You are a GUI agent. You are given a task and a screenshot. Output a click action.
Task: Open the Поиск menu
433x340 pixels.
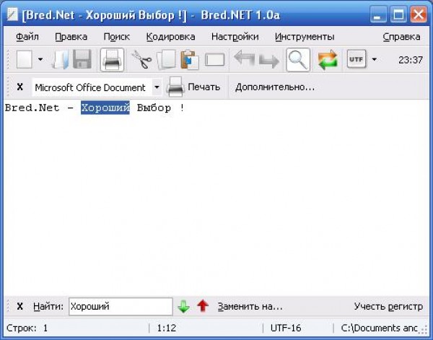pyautogui.click(x=116, y=37)
